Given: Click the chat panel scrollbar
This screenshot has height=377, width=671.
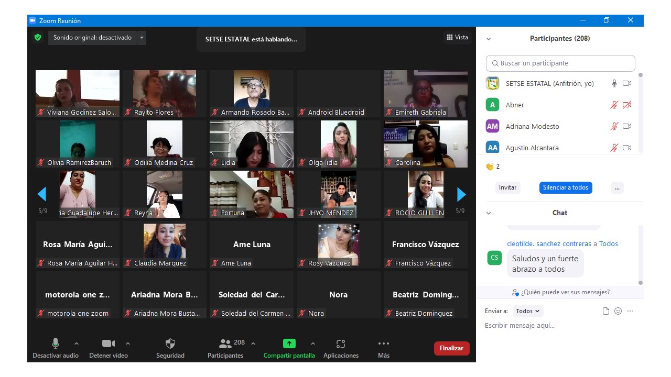Looking at the screenshot, I should tap(640, 255).
